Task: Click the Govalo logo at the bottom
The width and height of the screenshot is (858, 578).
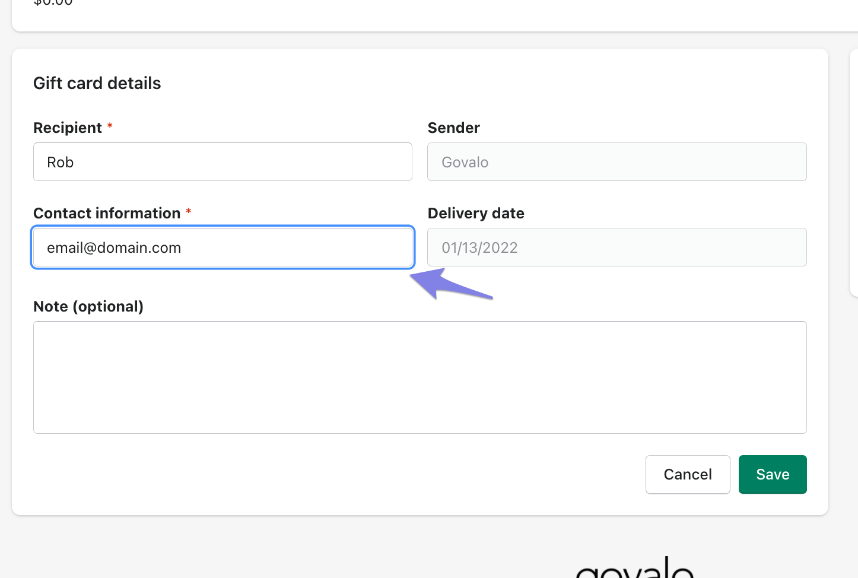Action: click(635, 569)
